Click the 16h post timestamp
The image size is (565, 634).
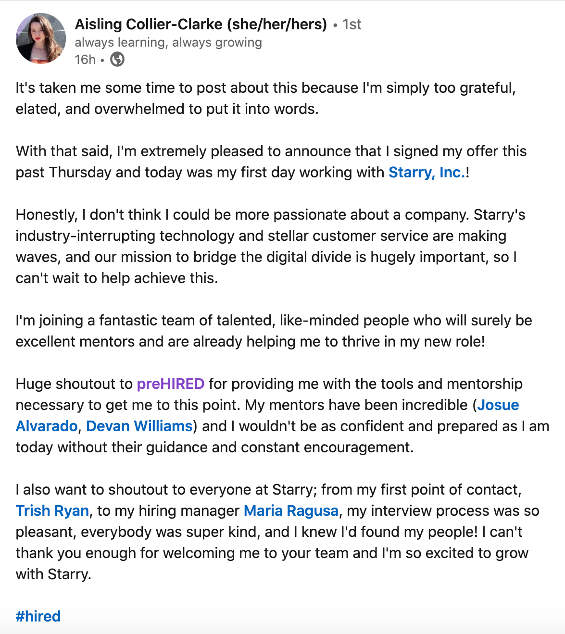pyautogui.click(x=85, y=60)
